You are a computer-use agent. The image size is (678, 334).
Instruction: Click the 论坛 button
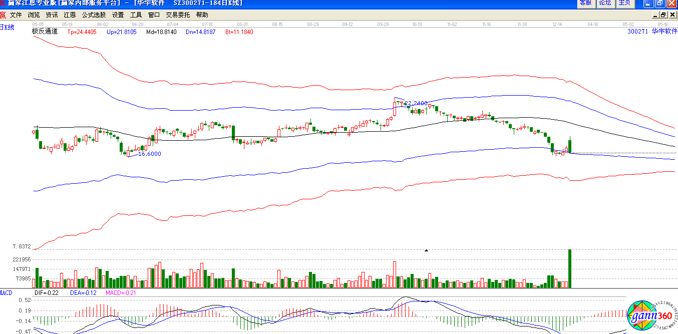605,3
